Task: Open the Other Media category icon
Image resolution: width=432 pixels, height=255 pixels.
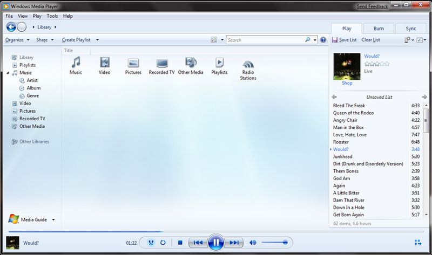Action: (x=191, y=63)
